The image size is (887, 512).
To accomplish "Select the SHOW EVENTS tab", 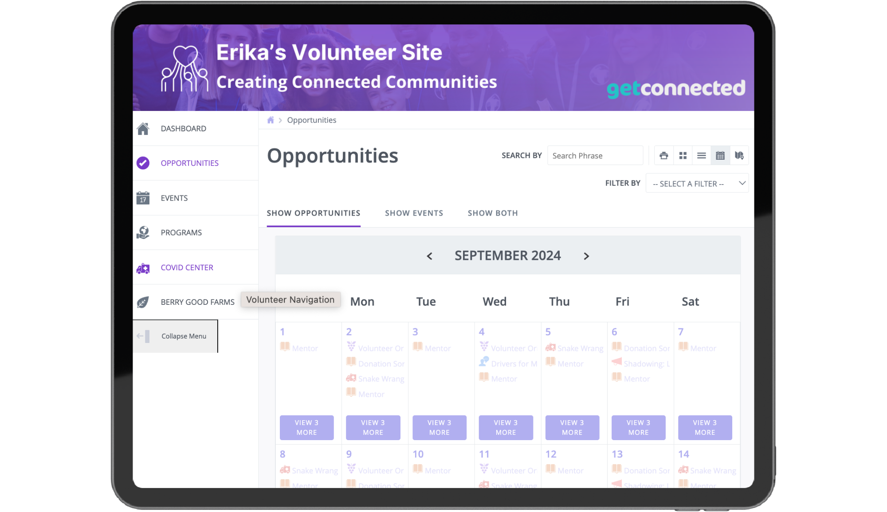I will tap(414, 213).
